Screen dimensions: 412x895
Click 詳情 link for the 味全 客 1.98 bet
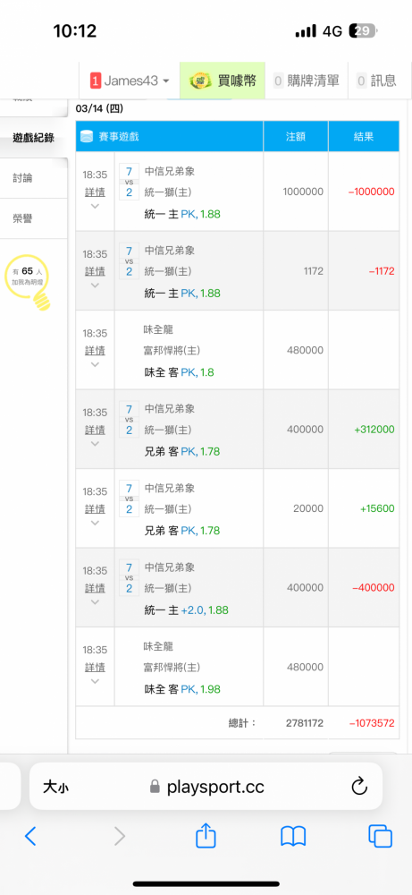coord(95,667)
